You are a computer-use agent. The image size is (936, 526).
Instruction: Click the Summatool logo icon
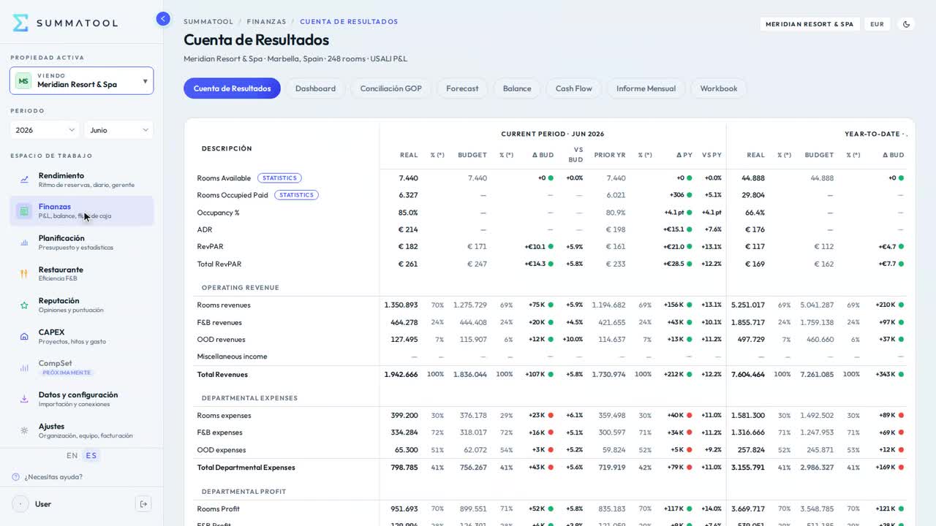tap(20, 23)
